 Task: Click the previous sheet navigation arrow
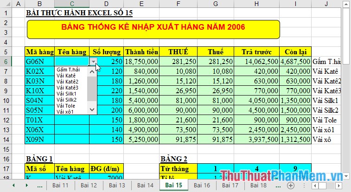[x=13, y=186]
